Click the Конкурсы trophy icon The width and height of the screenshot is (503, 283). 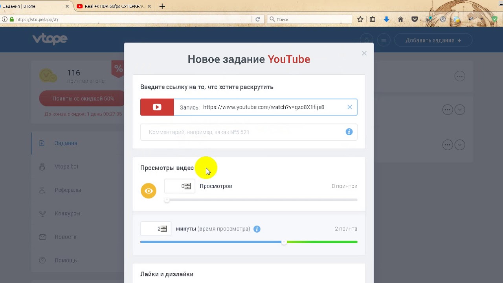point(42,213)
